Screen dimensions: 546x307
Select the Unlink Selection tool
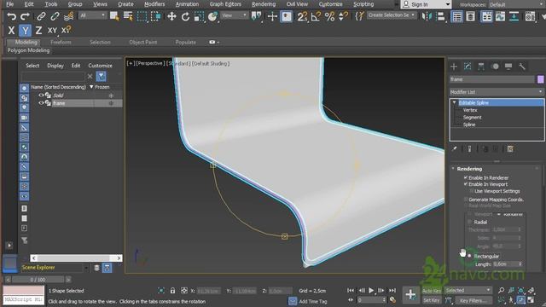coord(55,16)
